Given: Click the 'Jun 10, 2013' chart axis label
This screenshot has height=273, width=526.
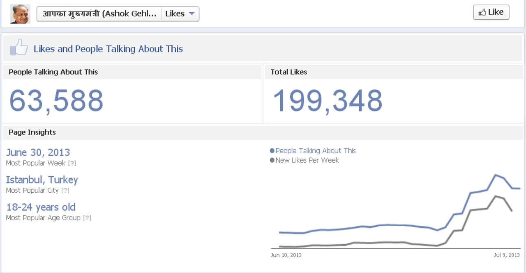Looking at the screenshot, I should click(x=286, y=255).
